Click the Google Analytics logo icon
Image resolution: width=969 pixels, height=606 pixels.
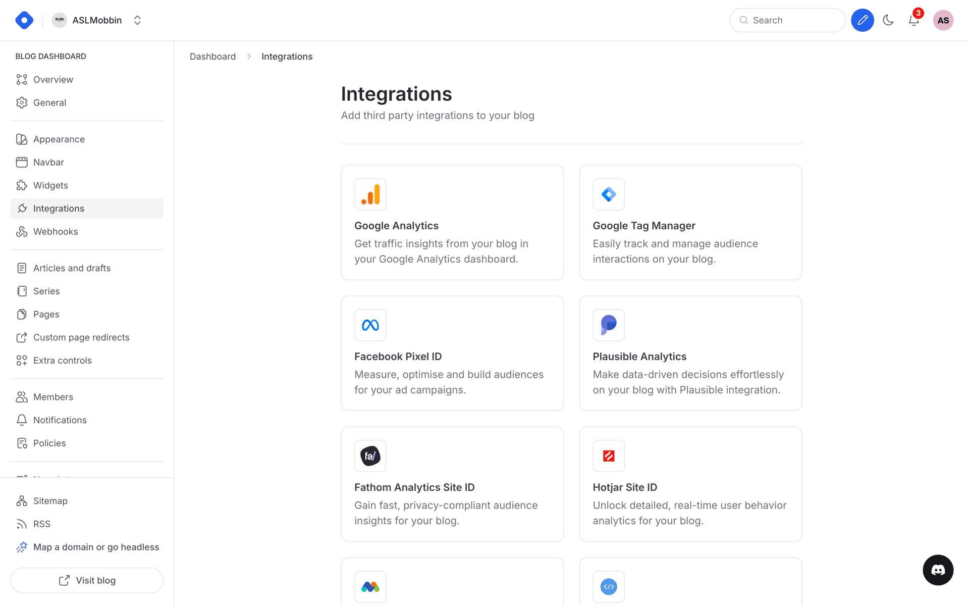point(370,194)
